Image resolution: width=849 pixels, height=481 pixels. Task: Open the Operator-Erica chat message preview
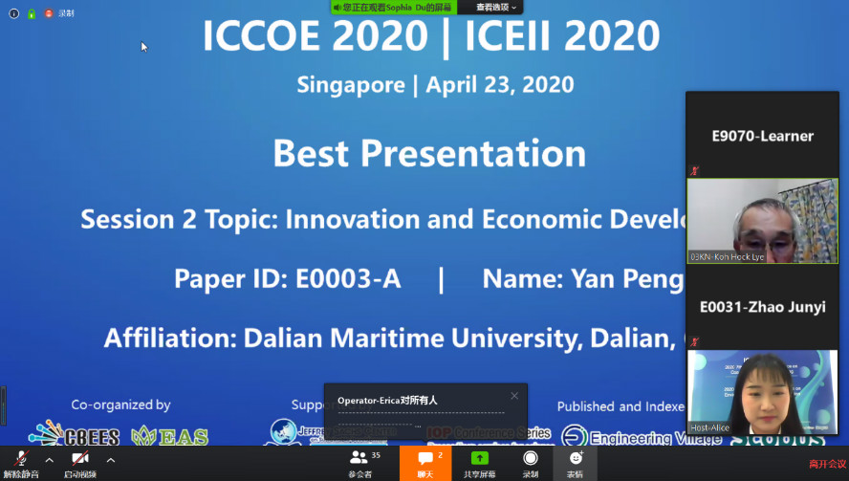pyautogui.click(x=421, y=413)
